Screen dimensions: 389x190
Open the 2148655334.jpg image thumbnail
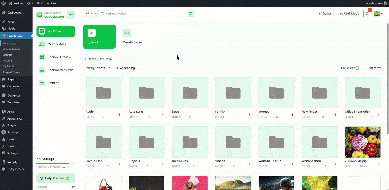tap(363, 142)
